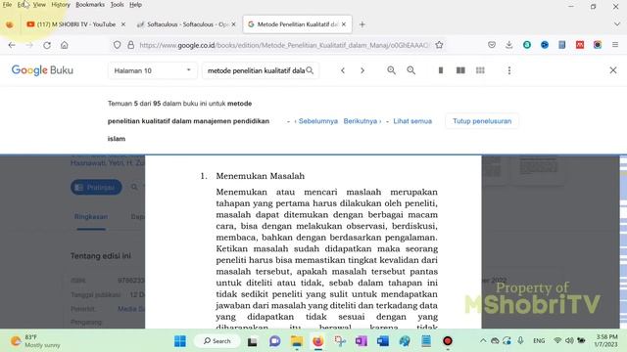Open File Explorer from taskbar
The image size is (627, 352).
(x=297, y=341)
